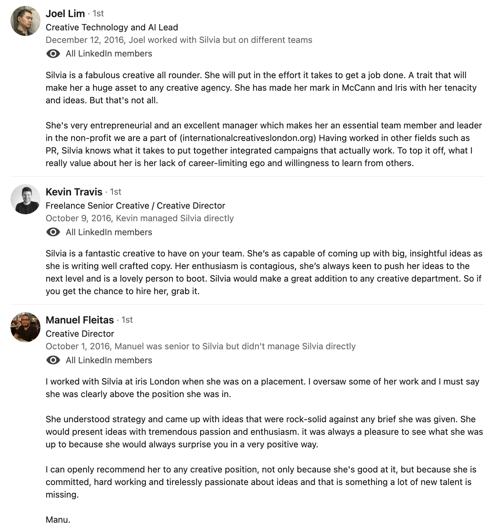Open the internationalcreativeslondon.org link

pyautogui.click(x=248, y=138)
